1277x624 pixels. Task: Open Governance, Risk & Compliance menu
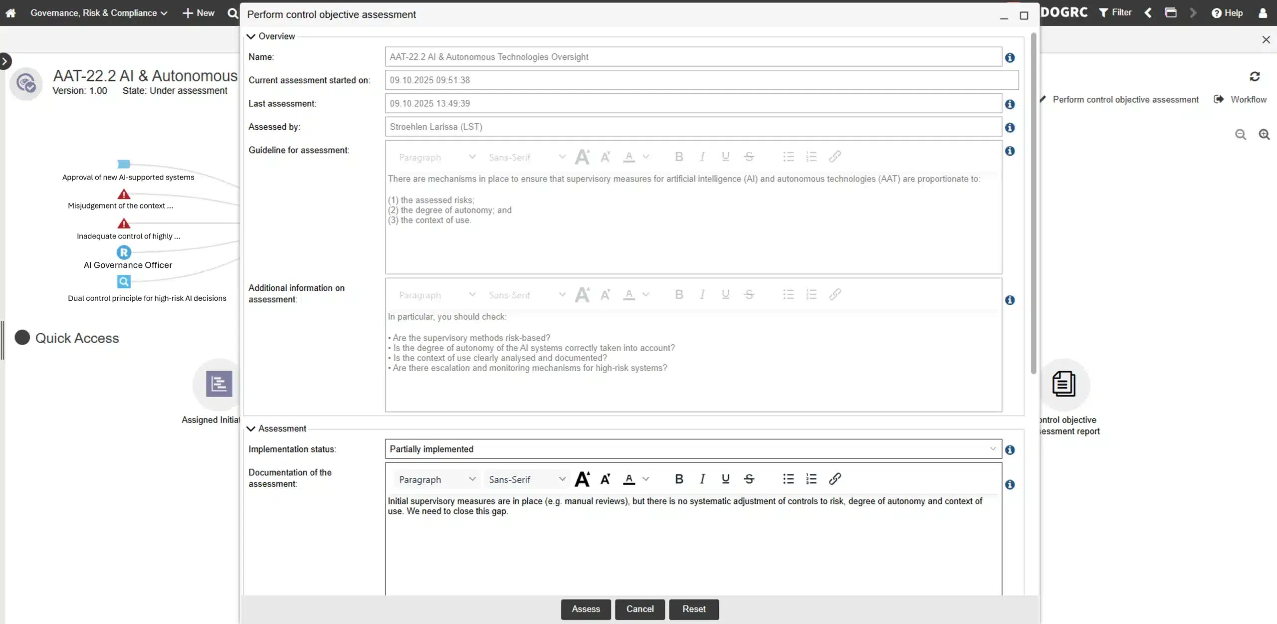click(98, 13)
